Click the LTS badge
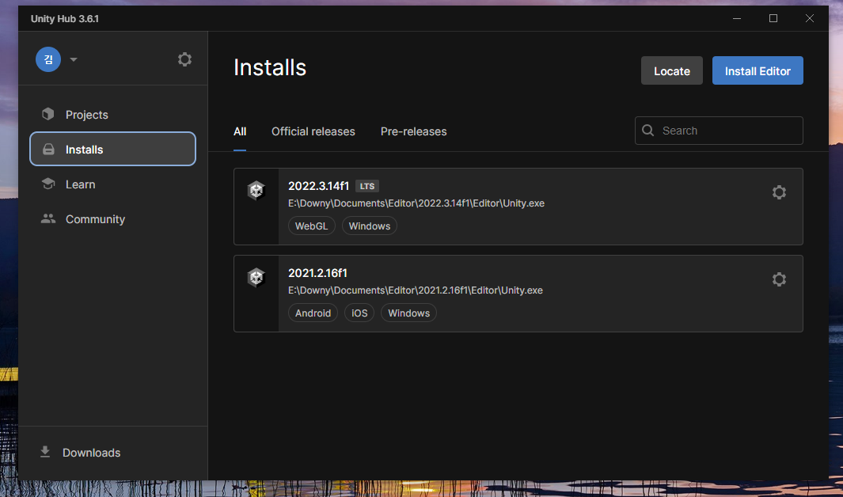Viewport: 843px width, 497px height. [367, 186]
